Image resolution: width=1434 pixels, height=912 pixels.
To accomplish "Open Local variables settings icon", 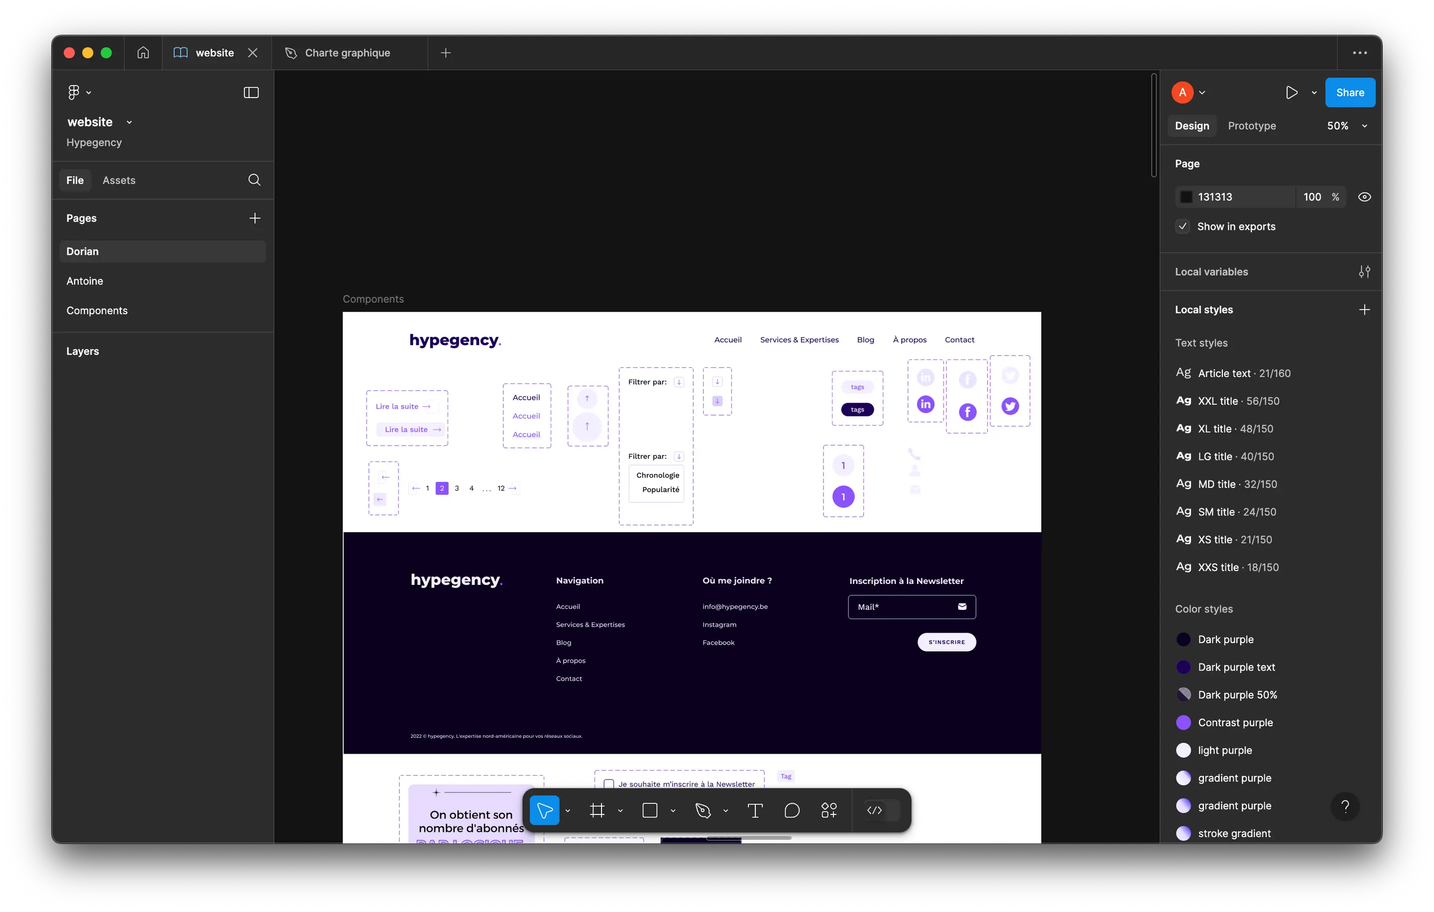I will coord(1364,272).
